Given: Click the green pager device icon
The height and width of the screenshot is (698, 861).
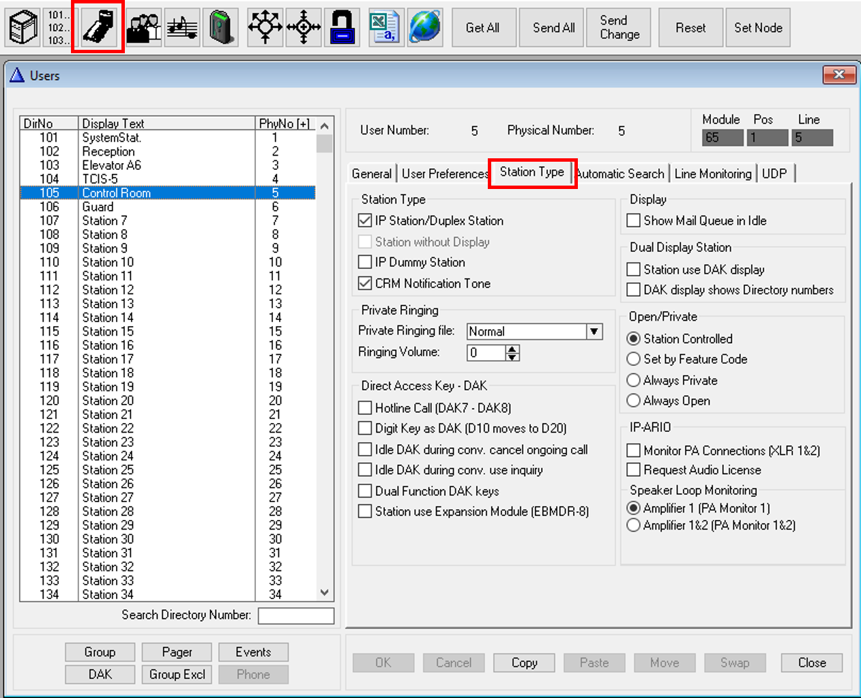Looking at the screenshot, I should click(x=221, y=28).
